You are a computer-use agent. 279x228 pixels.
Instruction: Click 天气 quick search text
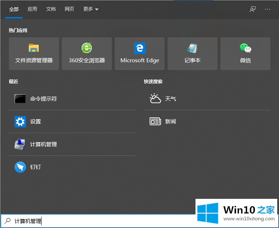click(171, 99)
